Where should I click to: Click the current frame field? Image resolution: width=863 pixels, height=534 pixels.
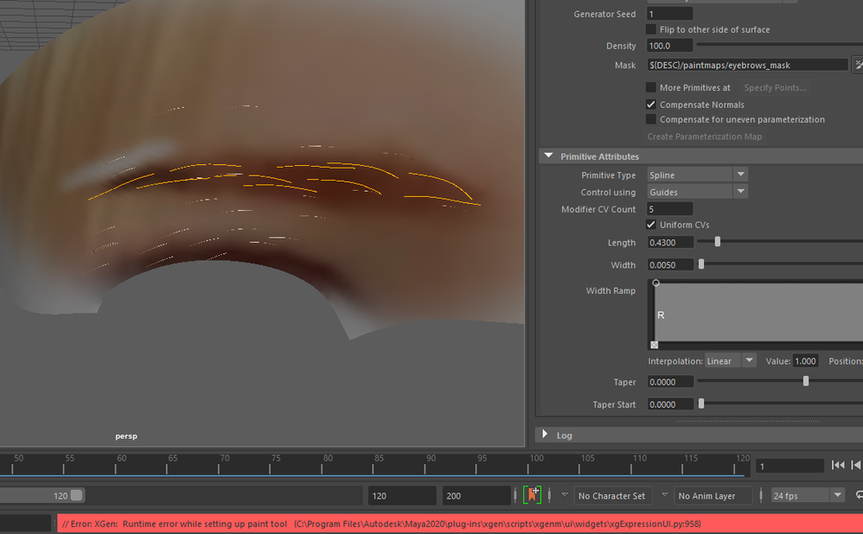click(789, 466)
